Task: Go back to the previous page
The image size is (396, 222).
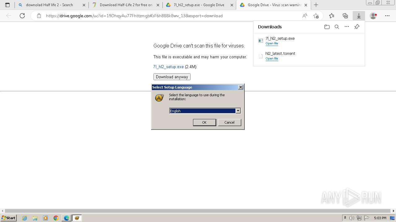Action: pyautogui.click(x=9, y=16)
